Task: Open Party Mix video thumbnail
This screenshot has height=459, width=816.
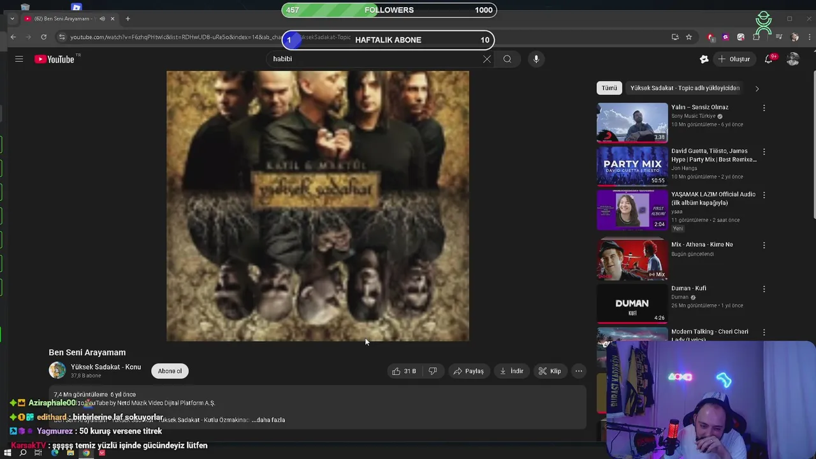Action: 632,166
